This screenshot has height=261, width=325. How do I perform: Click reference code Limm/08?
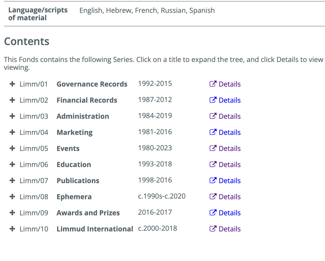[x=34, y=197]
